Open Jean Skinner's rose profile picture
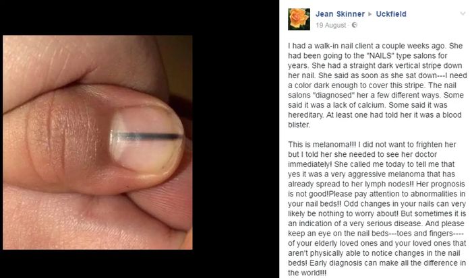 299,20
